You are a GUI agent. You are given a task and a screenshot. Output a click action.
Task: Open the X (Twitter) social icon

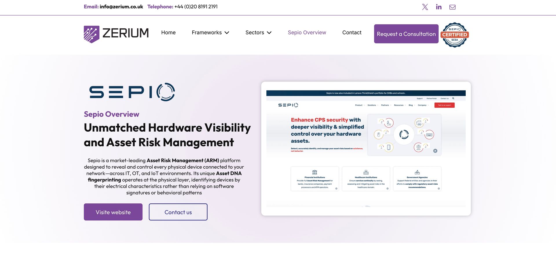pyautogui.click(x=425, y=7)
